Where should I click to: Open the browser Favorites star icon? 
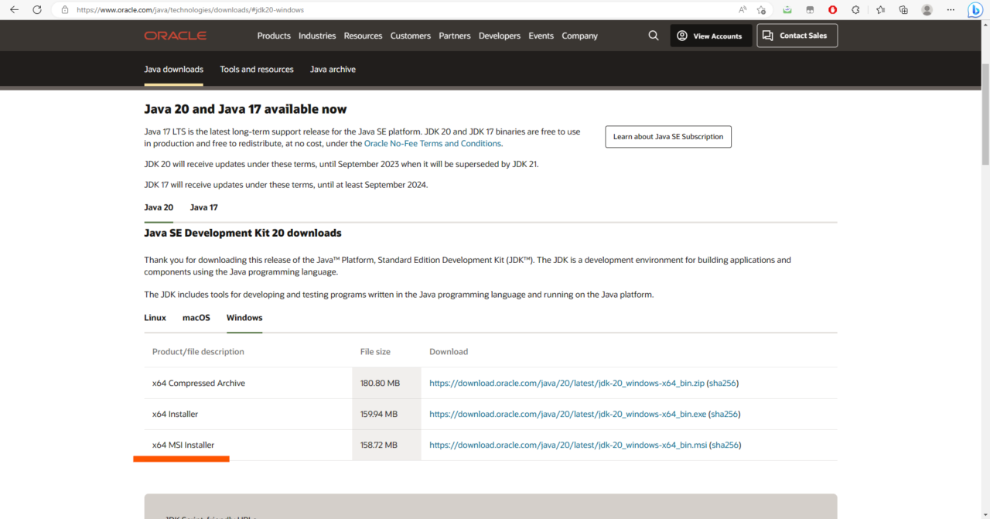(x=879, y=9)
